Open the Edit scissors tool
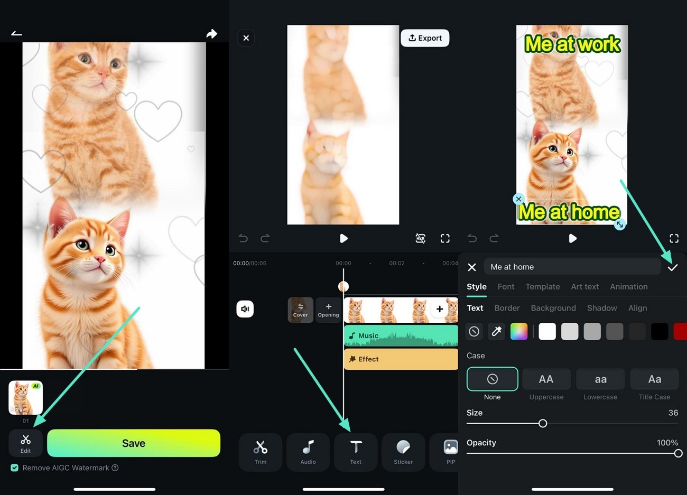687x495 pixels. (25, 443)
